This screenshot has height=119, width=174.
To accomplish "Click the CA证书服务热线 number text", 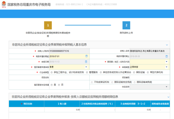I will pyautogui.click(x=102, y=4).
